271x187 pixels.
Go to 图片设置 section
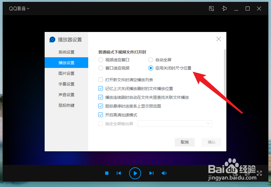(66, 74)
